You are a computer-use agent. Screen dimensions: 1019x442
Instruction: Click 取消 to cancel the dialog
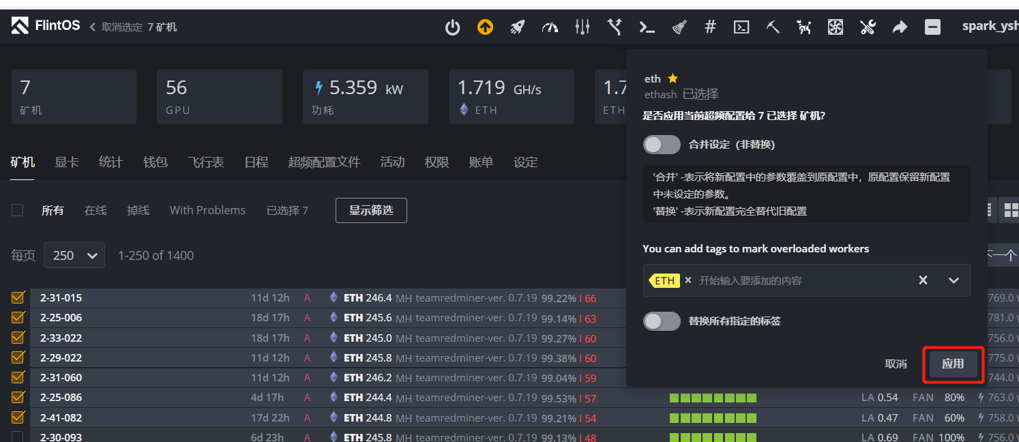pyautogui.click(x=896, y=364)
